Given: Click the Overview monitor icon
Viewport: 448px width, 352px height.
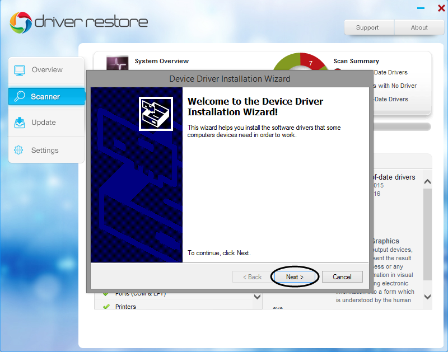Looking at the screenshot, I should (x=20, y=70).
